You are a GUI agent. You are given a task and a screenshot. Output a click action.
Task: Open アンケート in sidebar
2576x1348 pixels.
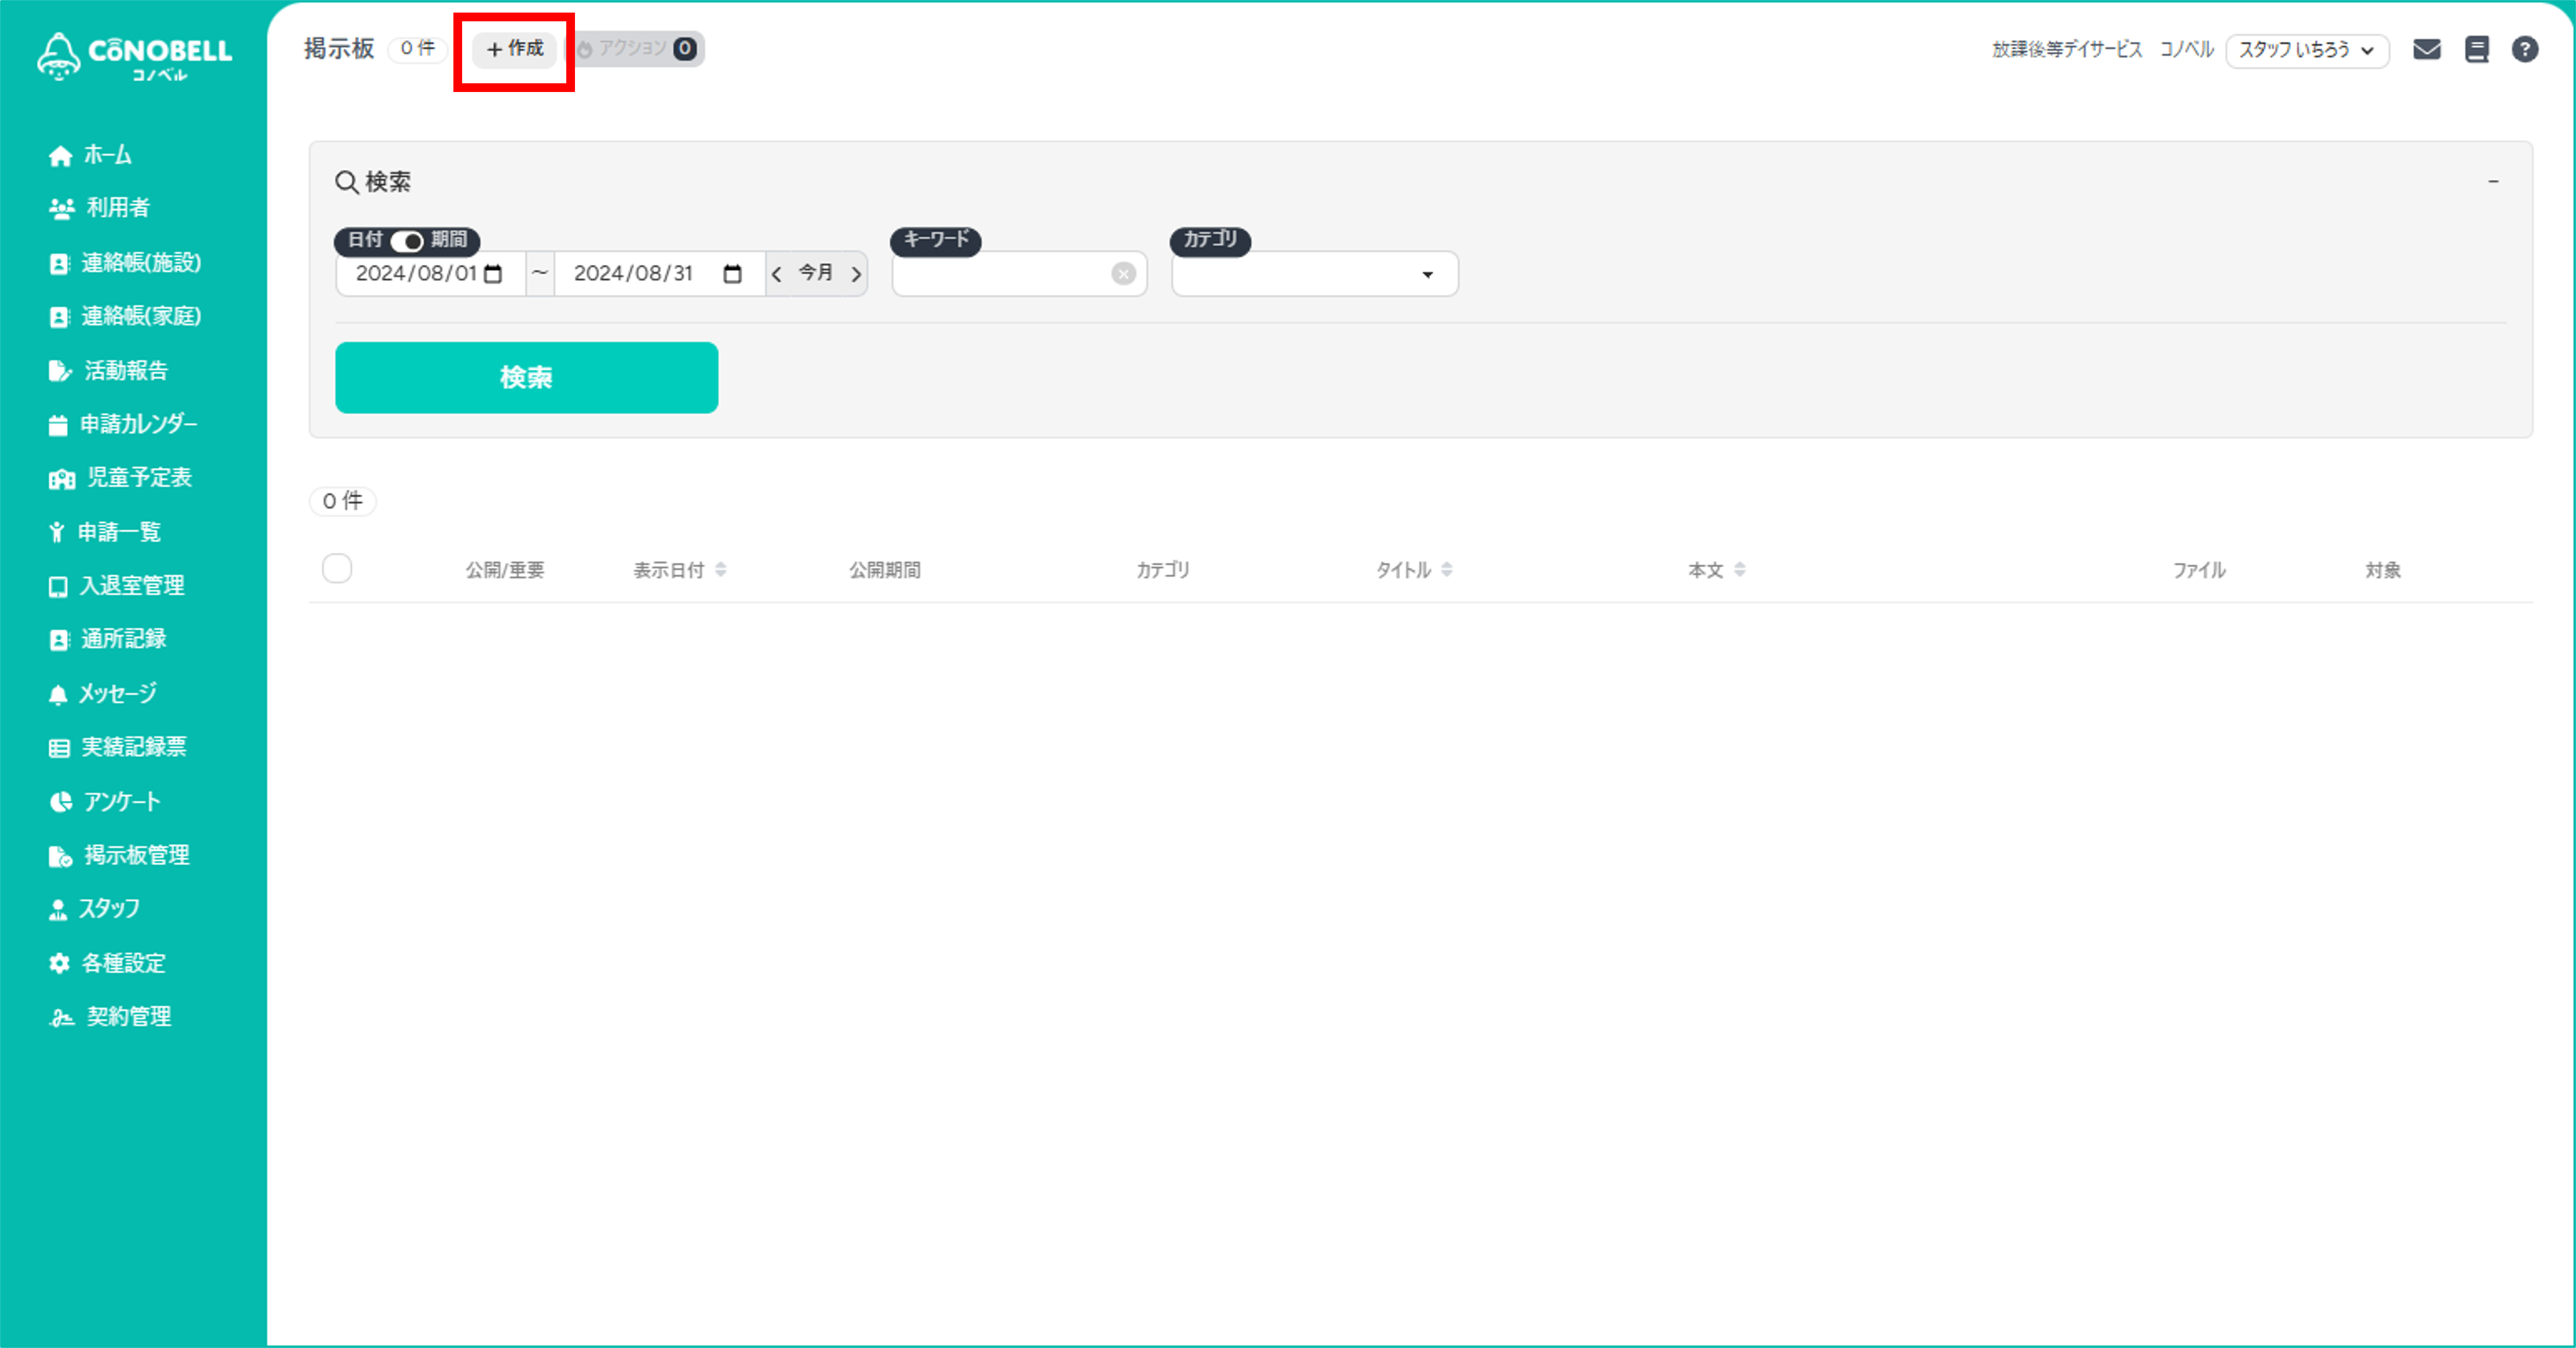(104, 801)
